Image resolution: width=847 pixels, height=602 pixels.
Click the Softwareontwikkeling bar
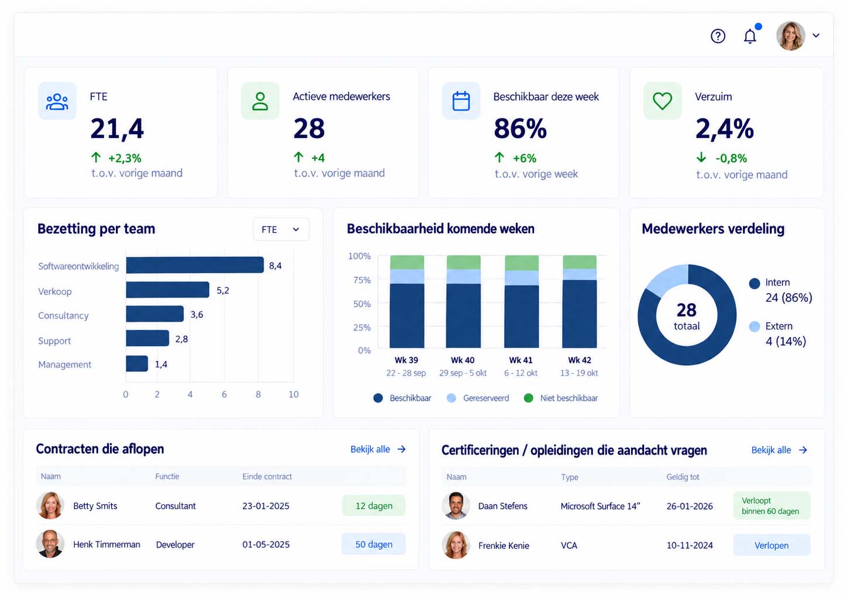(x=195, y=265)
